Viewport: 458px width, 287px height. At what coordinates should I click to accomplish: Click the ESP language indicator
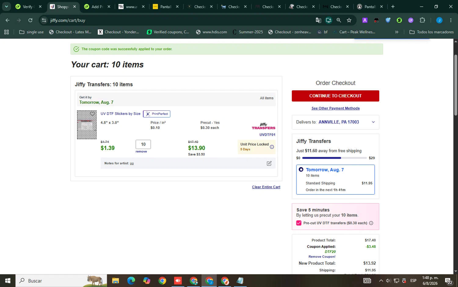point(413,281)
